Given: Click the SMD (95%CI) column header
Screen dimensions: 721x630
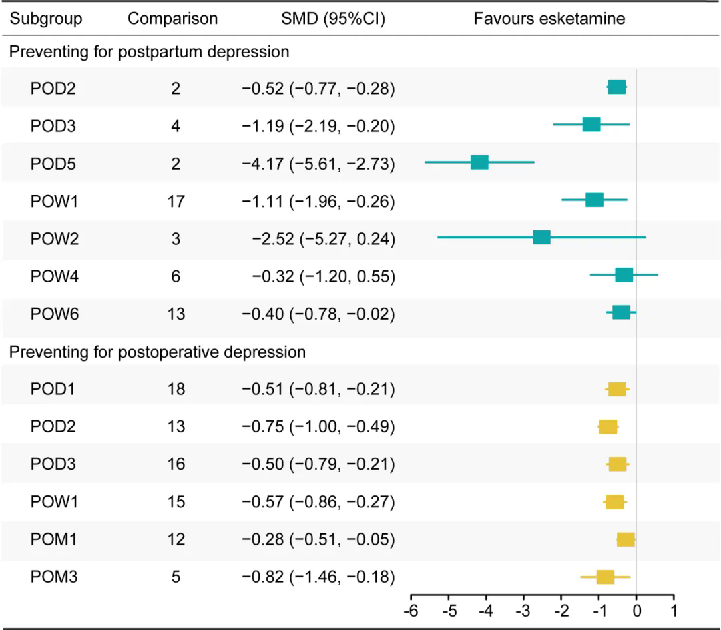Looking at the screenshot, I should pyautogui.click(x=334, y=19).
